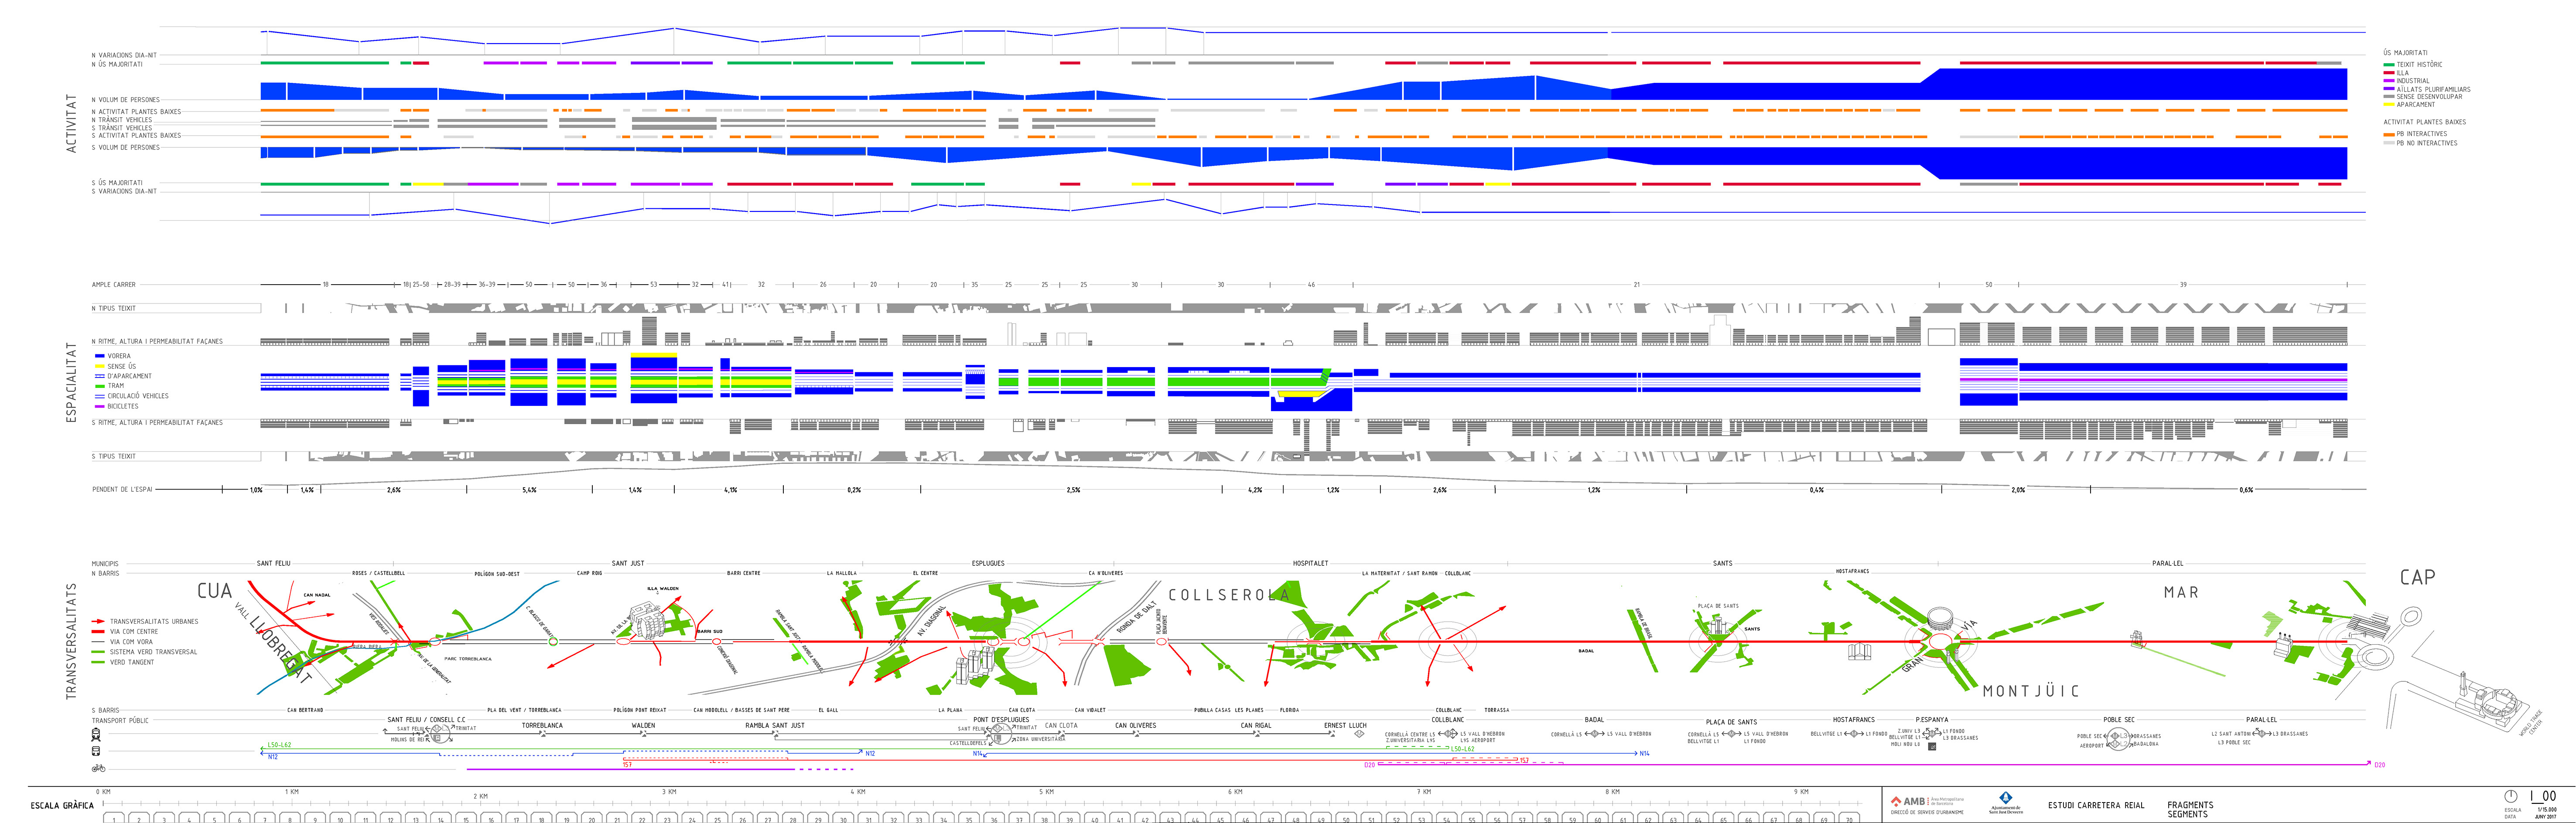Click the N VOLUM DE PERSONES row label
Screen dimensions: 2576x823
click(x=126, y=100)
